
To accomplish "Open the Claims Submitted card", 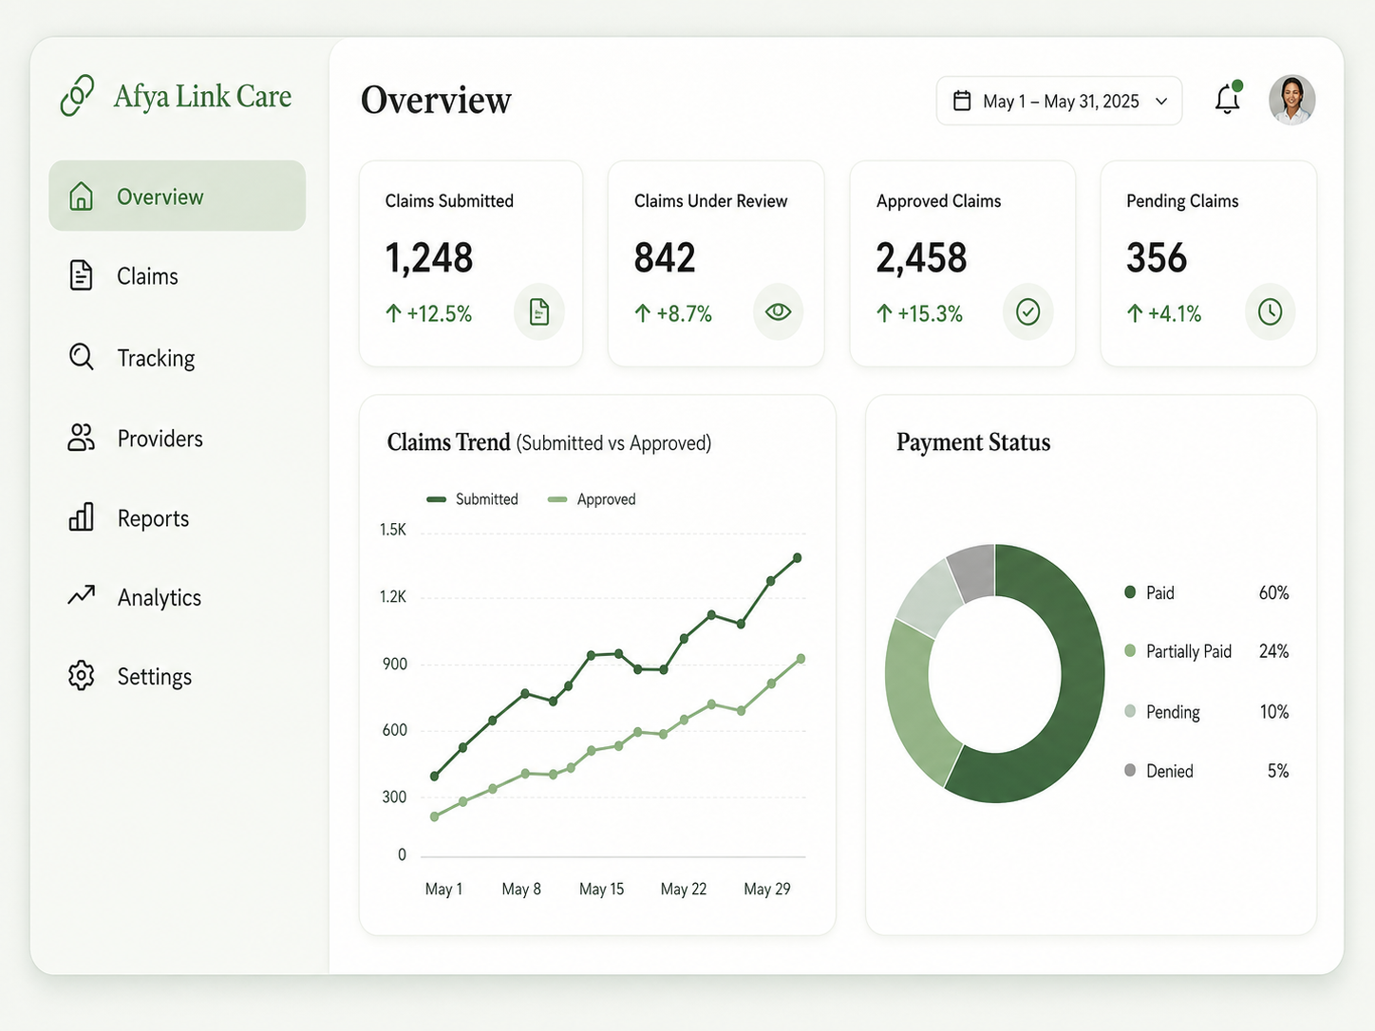I will [x=471, y=263].
